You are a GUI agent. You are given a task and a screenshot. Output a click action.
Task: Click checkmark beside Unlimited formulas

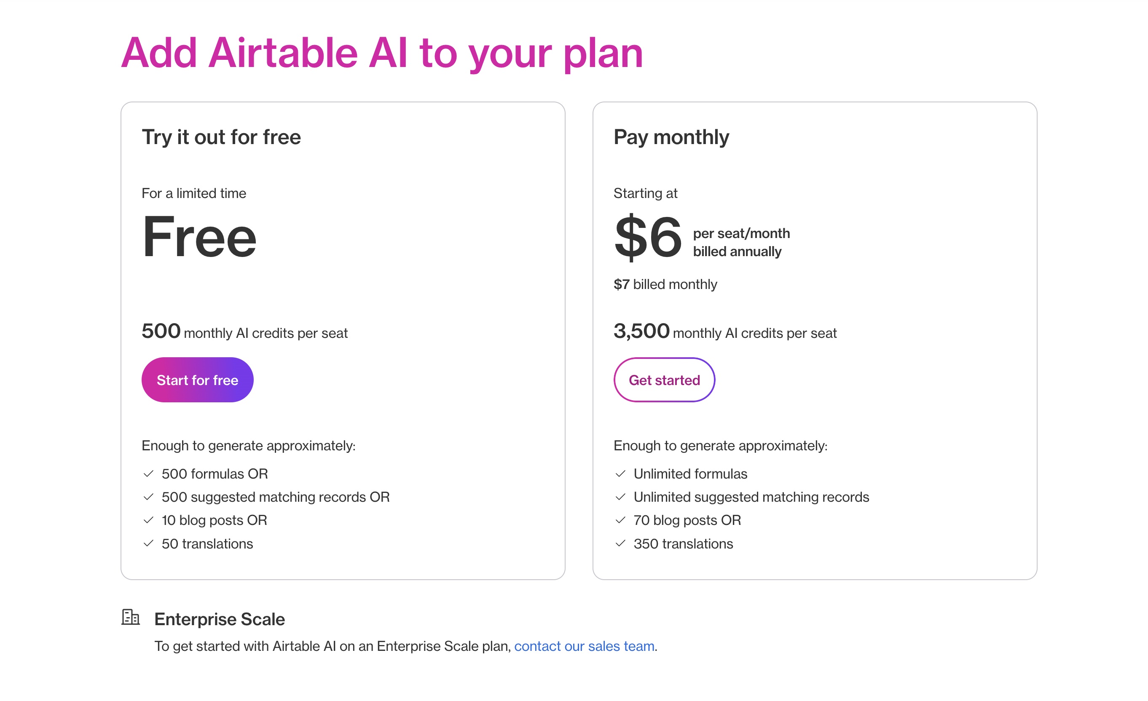coord(621,474)
